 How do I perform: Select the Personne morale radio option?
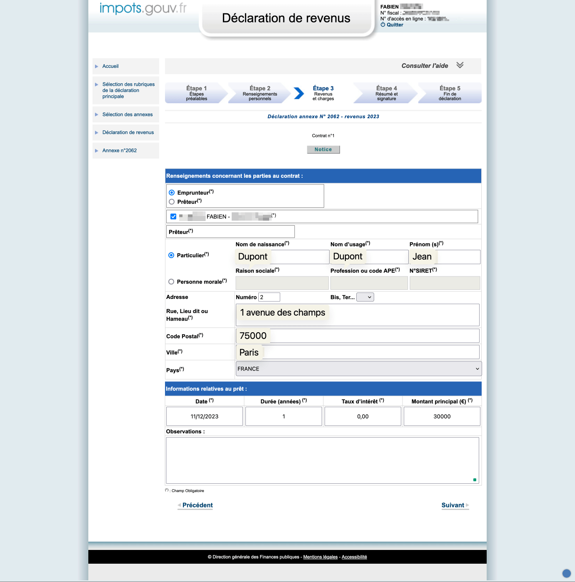[171, 282]
